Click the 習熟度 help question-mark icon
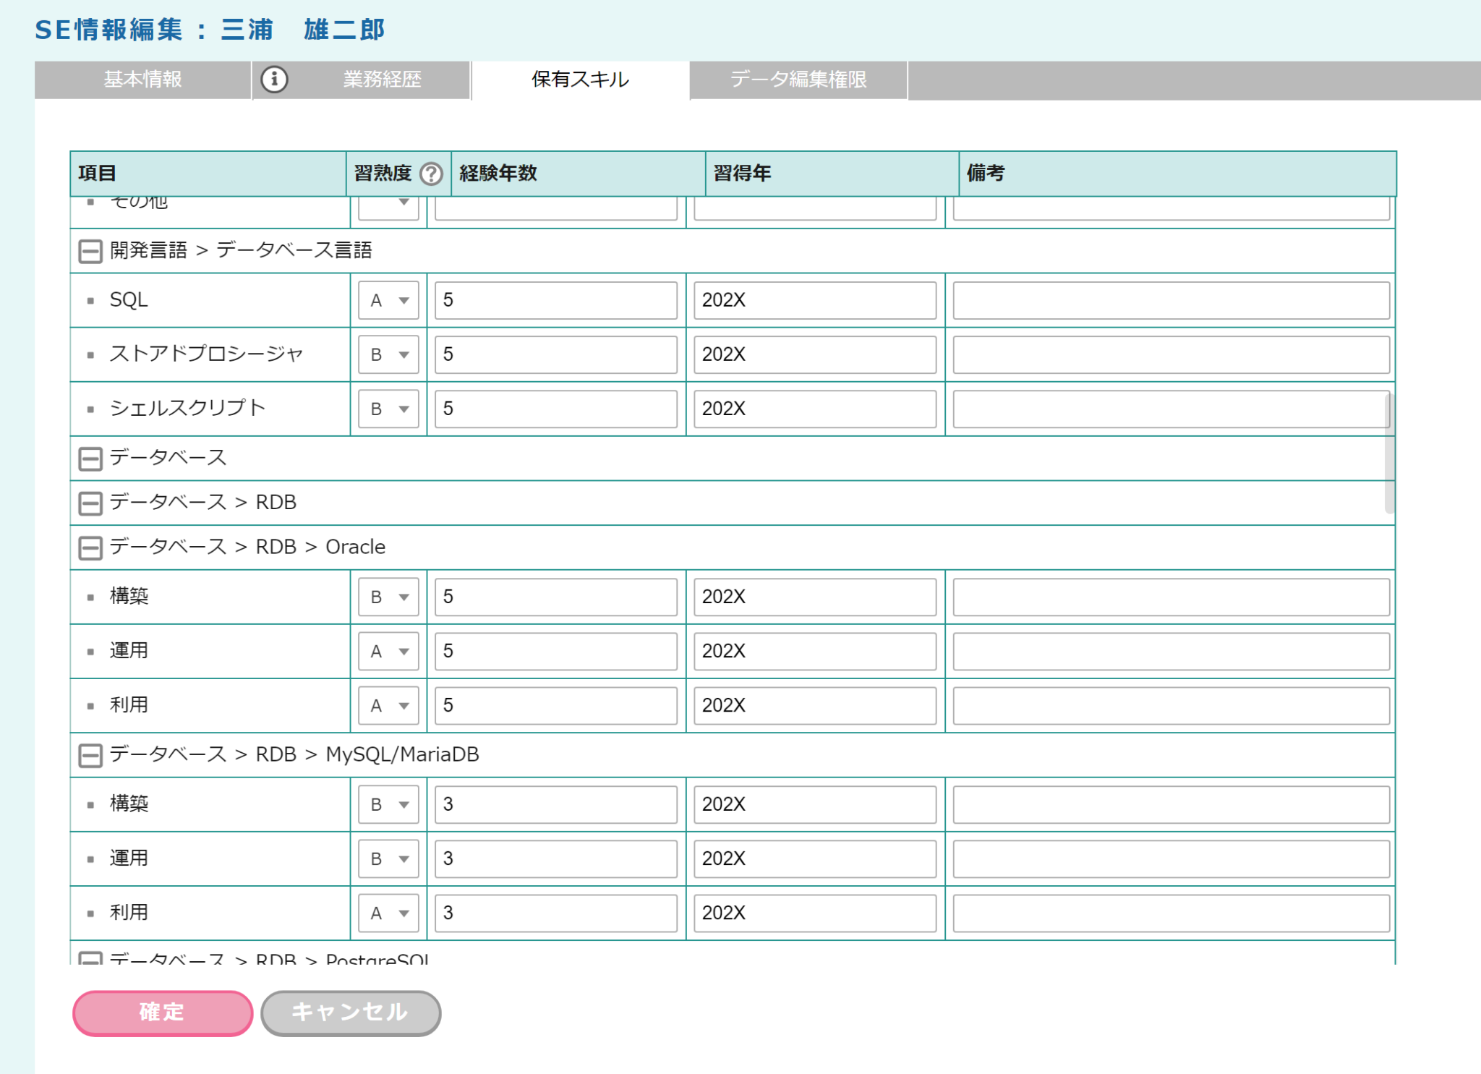Screen dimensions: 1481x1074 click(x=432, y=174)
